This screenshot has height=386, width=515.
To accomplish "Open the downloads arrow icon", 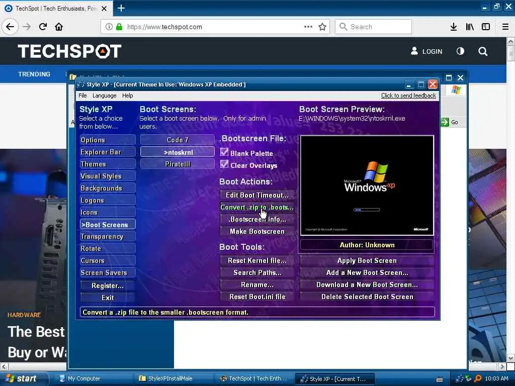I will (454, 27).
